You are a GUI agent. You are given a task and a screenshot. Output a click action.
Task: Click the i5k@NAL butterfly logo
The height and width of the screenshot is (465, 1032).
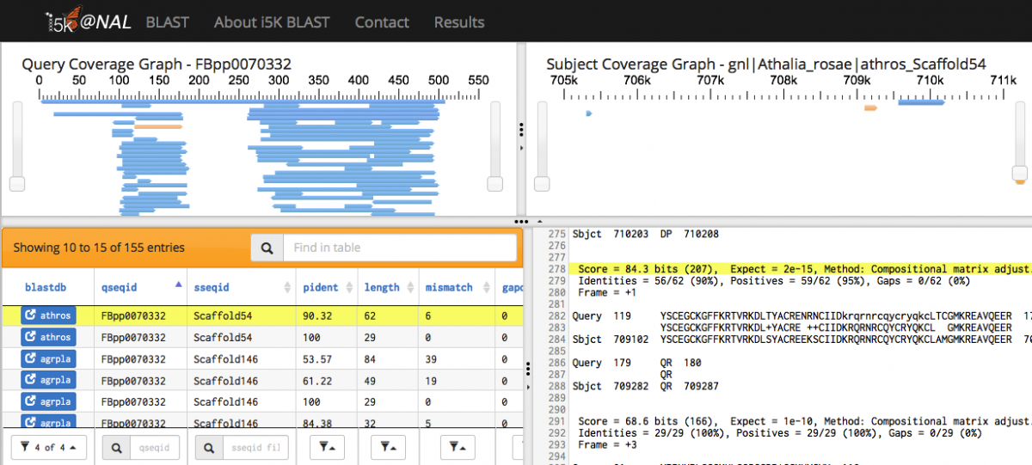coord(89,21)
